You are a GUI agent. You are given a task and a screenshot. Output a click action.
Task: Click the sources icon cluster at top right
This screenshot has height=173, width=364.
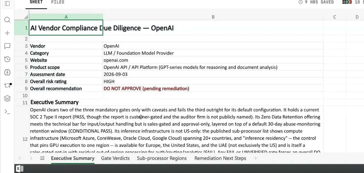[347, 2]
